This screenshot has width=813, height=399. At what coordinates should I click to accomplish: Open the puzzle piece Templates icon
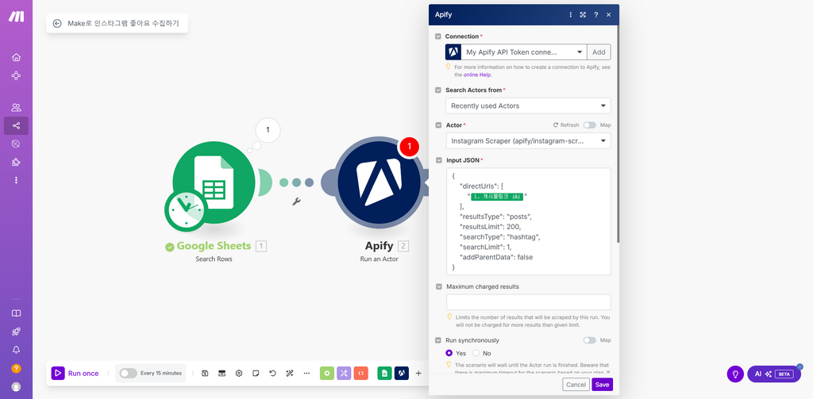point(16,162)
